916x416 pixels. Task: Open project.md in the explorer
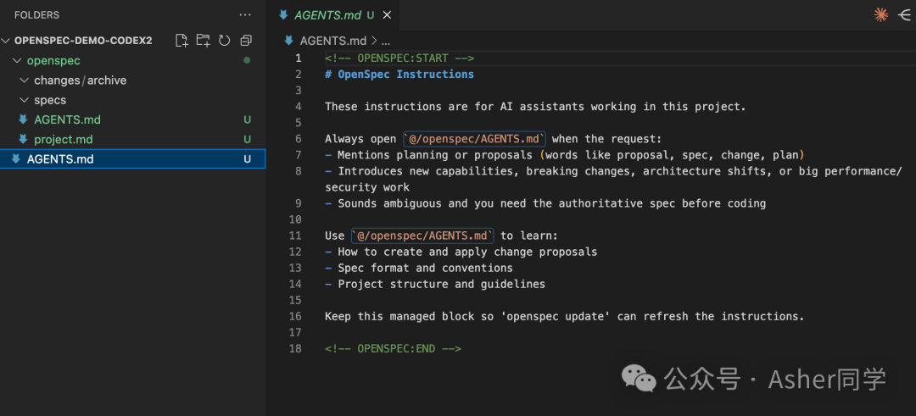click(x=63, y=140)
